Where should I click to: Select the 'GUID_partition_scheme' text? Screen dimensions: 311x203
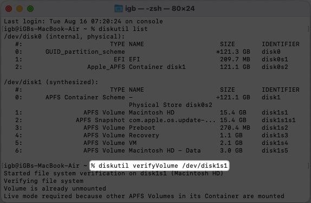(x=85, y=52)
